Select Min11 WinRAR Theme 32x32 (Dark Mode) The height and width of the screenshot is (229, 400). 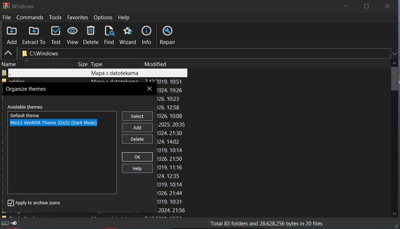[x=53, y=123]
